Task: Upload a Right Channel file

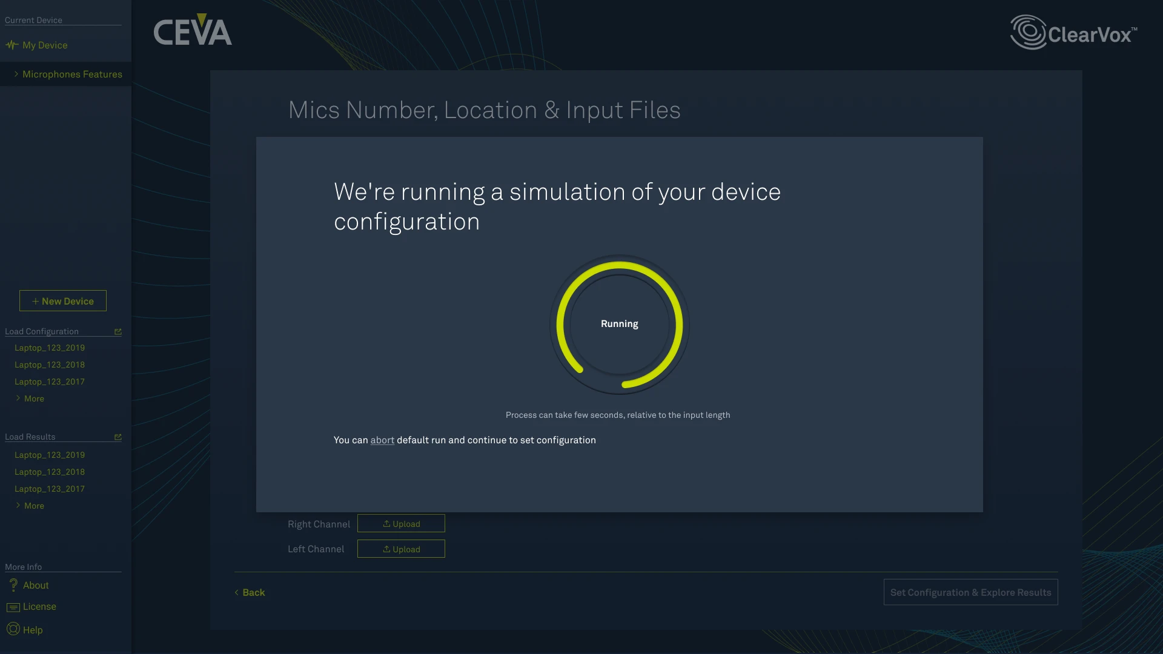Action: pos(401,524)
